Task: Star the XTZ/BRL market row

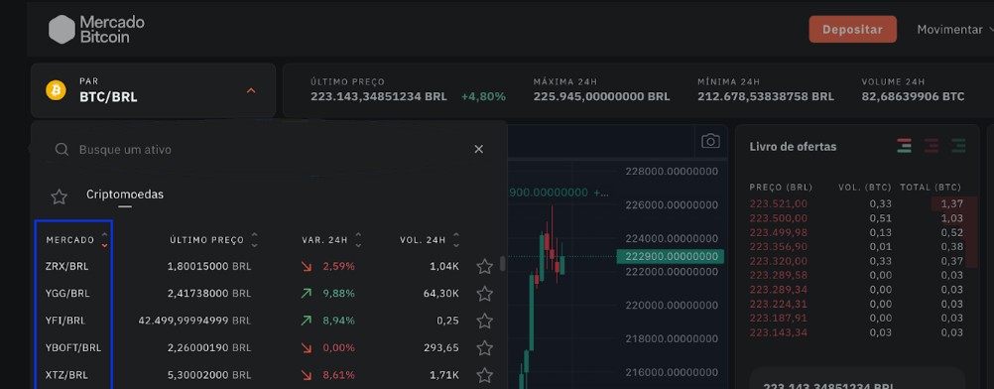Action: coord(485,375)
